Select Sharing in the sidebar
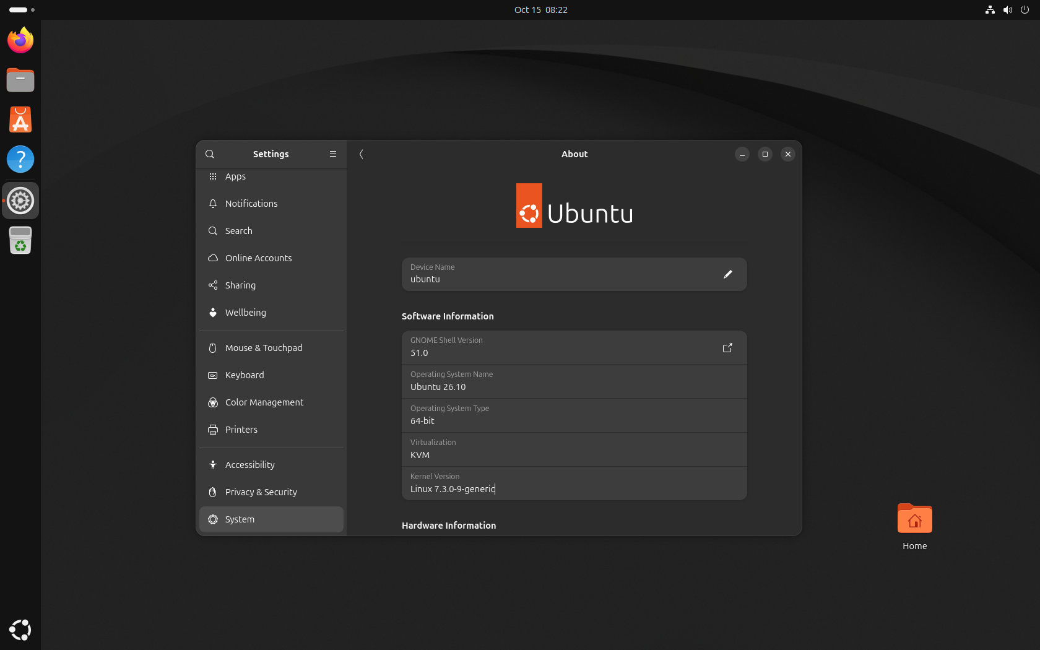Viewport: 1040px width, 650px height. (x=271, y=285)
